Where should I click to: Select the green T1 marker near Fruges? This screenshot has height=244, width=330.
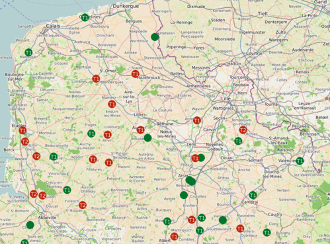(x=91, y=134)
